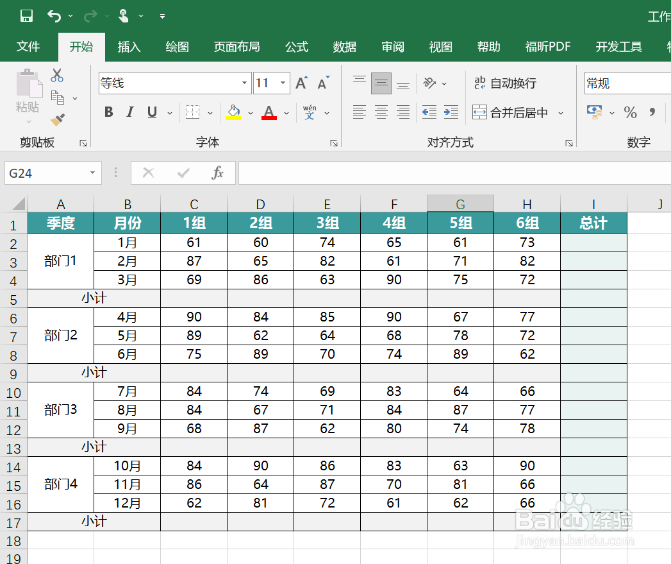Open the font size dropdown
The image size is (671, 564).
281,83
